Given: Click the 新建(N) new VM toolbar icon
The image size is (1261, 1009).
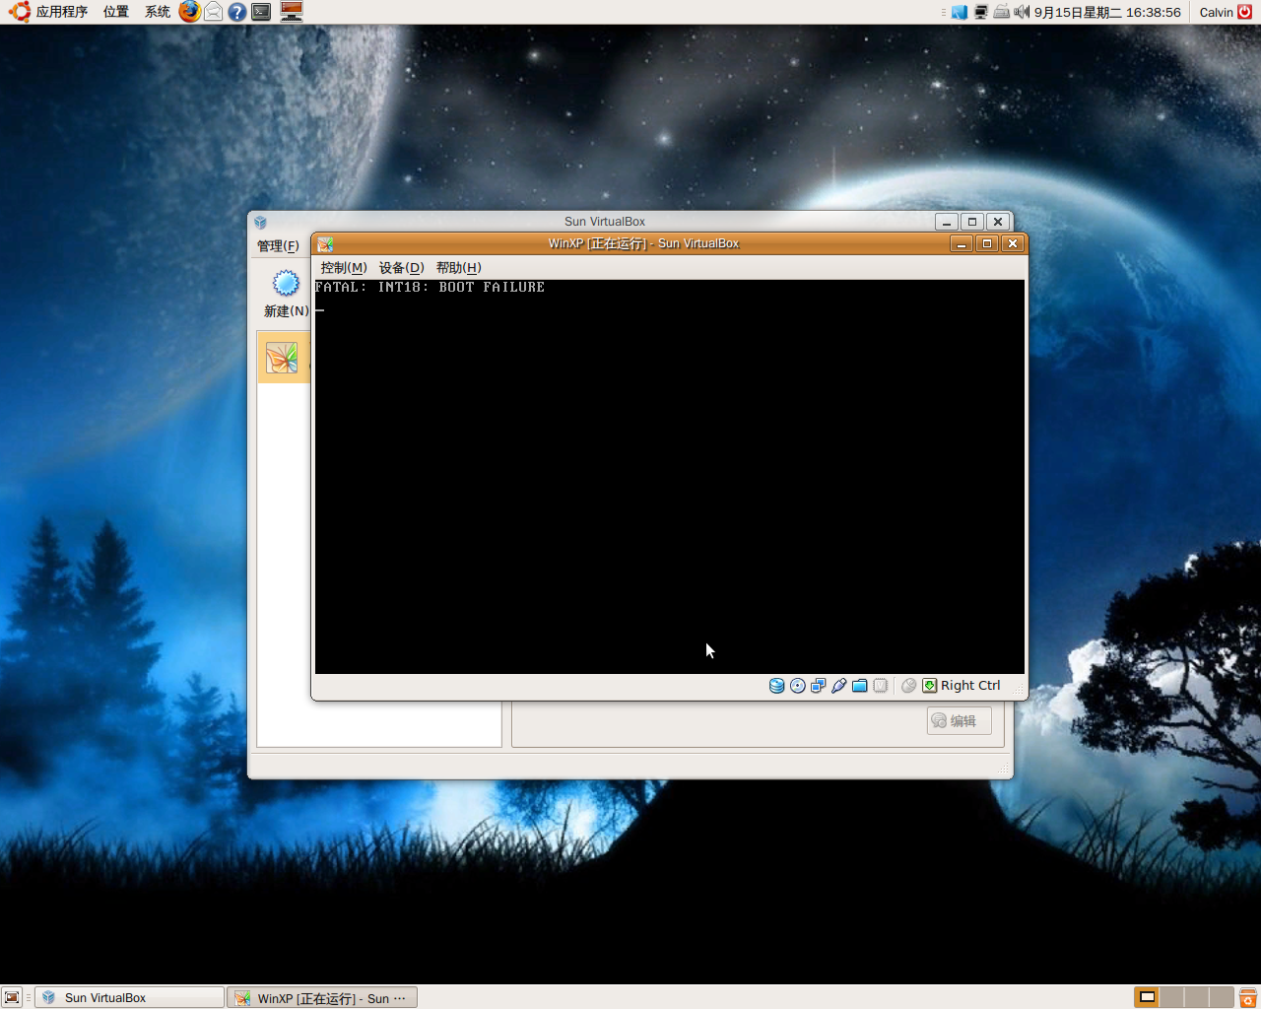Looking at the screenshot, I should [286, 284].
